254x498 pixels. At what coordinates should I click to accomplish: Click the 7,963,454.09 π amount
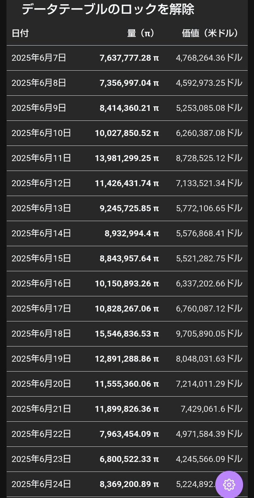(x=129, y=434)
